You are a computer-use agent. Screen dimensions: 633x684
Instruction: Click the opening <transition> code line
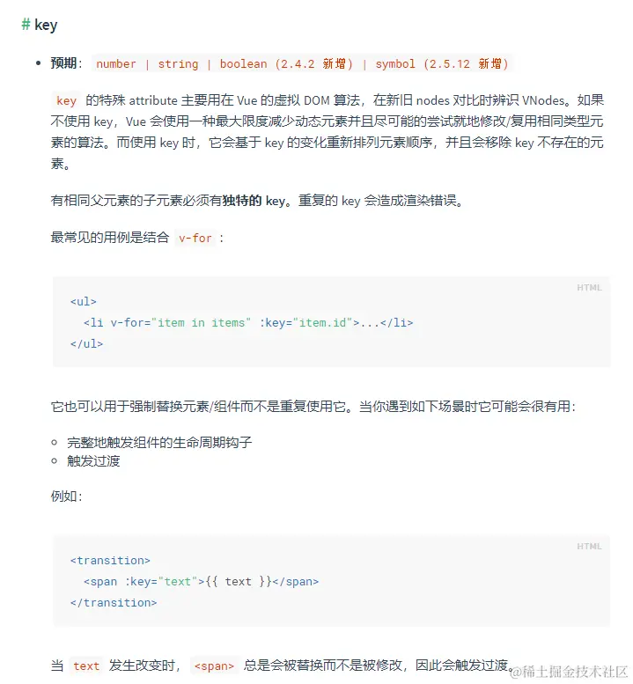[x=110, y=561]
